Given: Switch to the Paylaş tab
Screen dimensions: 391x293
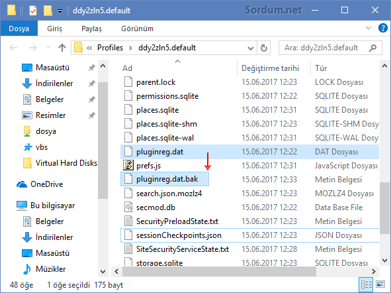Looking at the screenshot, I should coord(91,29).
